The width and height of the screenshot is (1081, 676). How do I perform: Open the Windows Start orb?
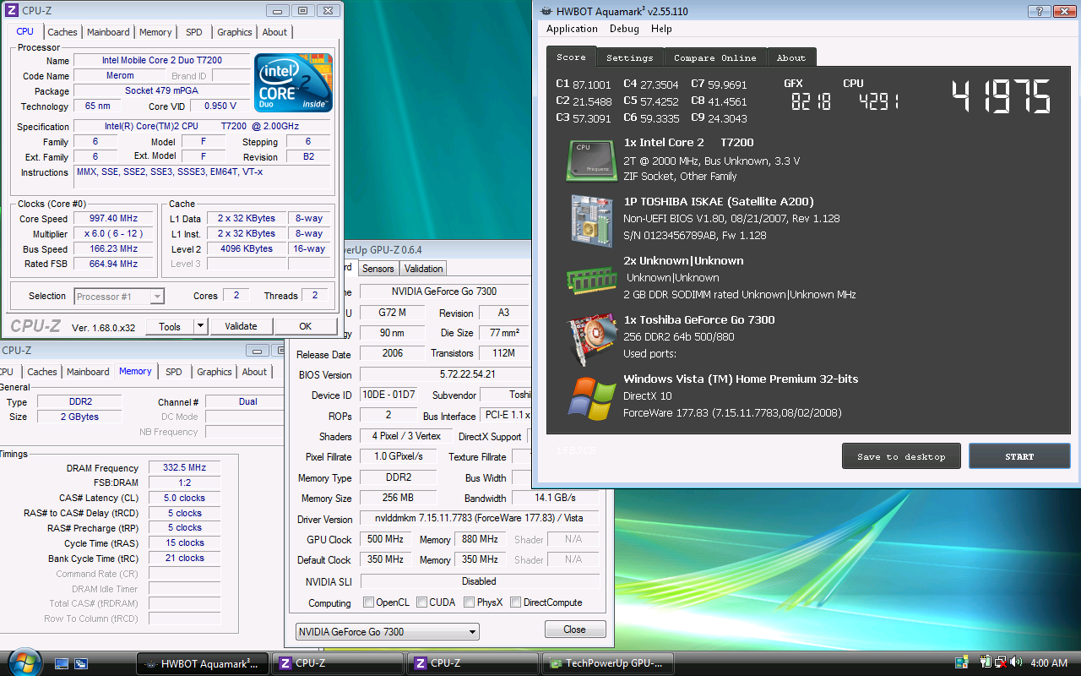click(23, 662)
